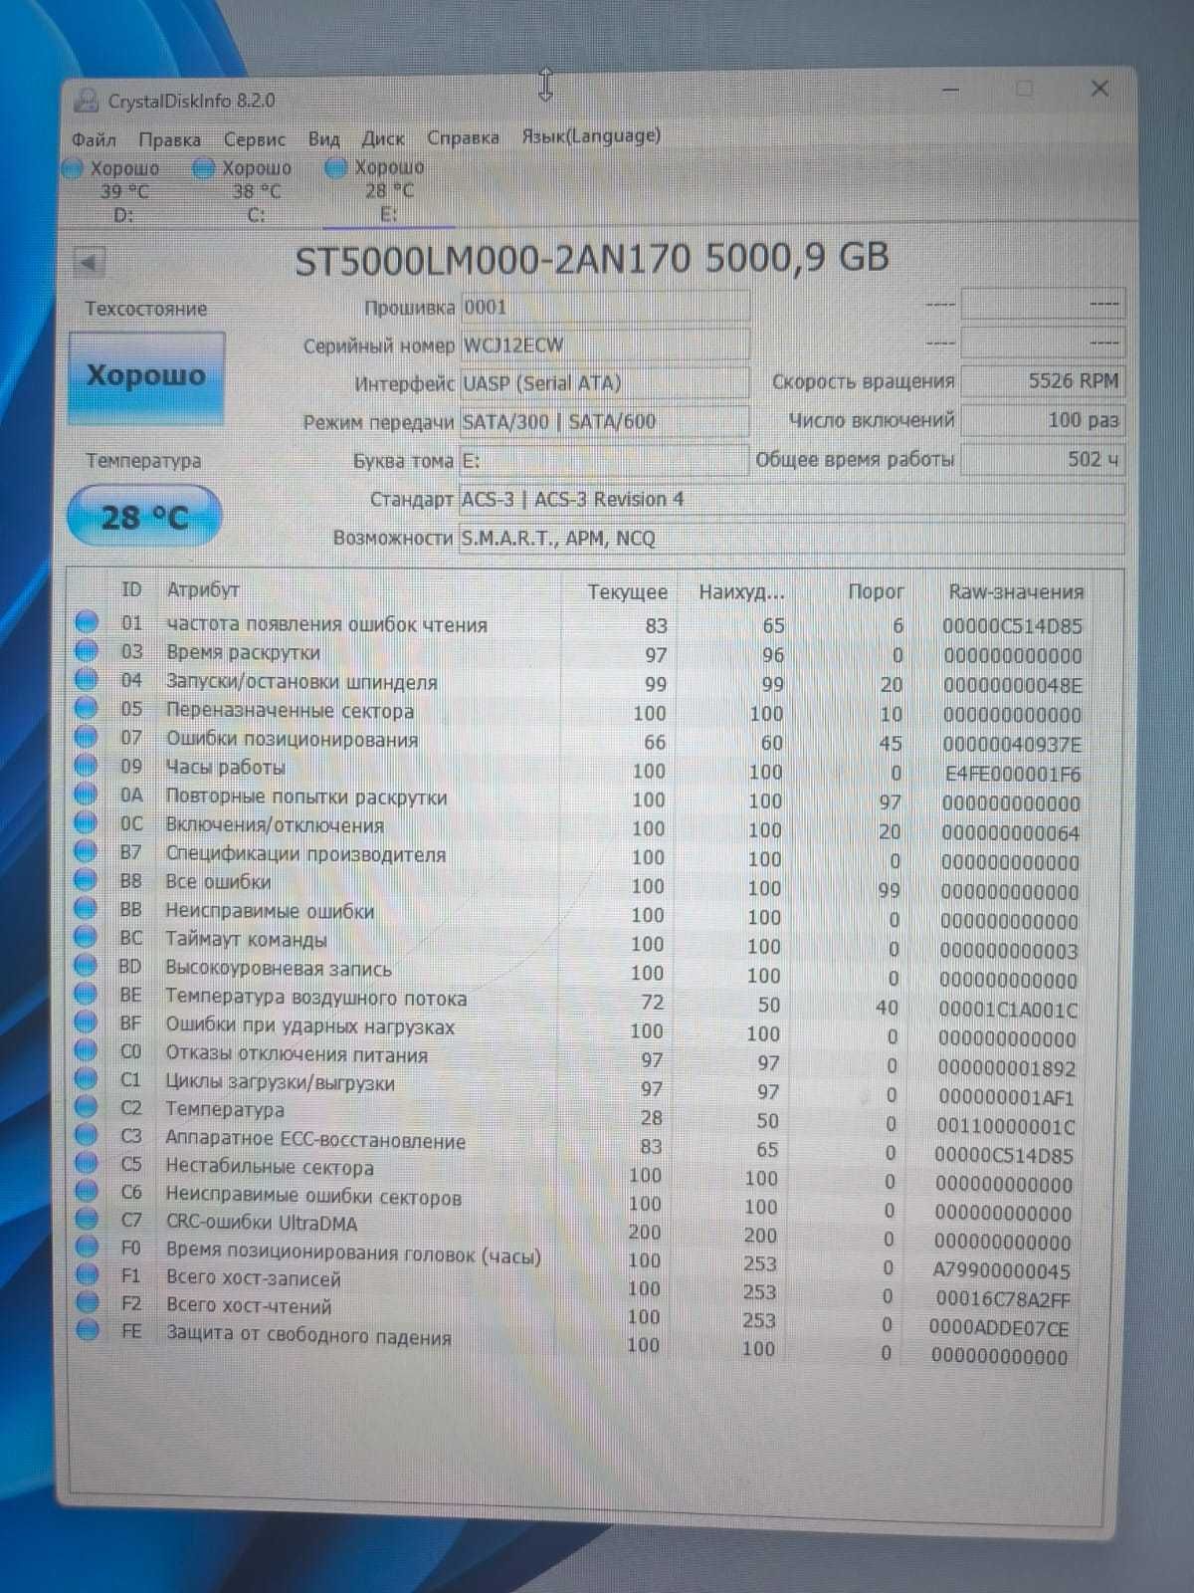Screen dimensions: 1194x1593
Task: Click the Буква тома field E:
Action: point(604,460)
